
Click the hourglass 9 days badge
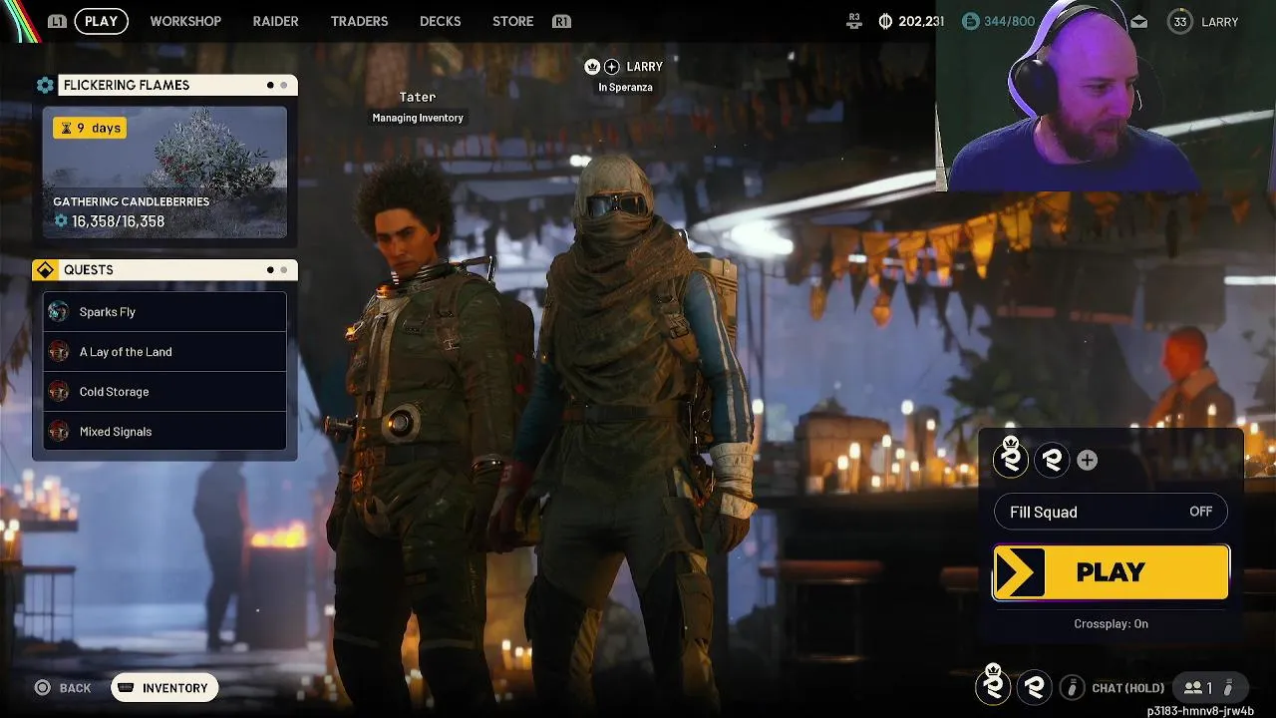(90, 128)
